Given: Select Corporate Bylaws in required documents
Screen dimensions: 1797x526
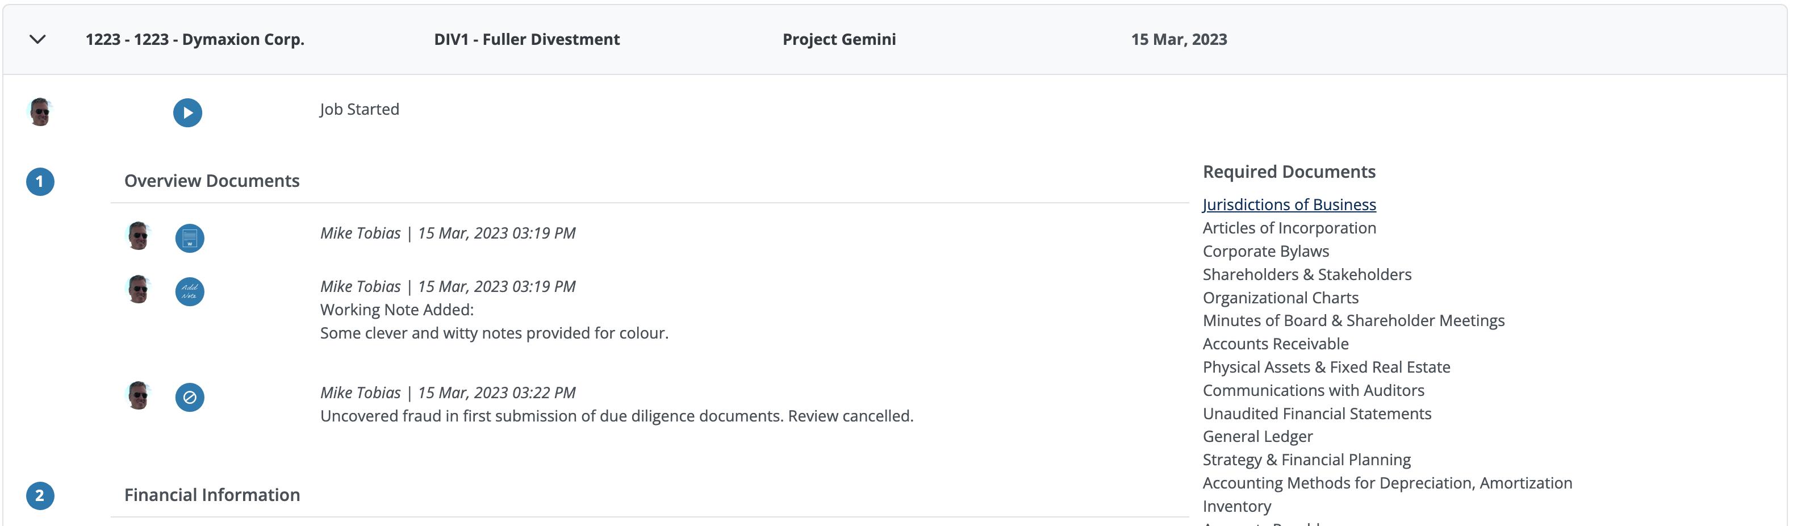Looking at the screenshot, I should pos(1265,251).
